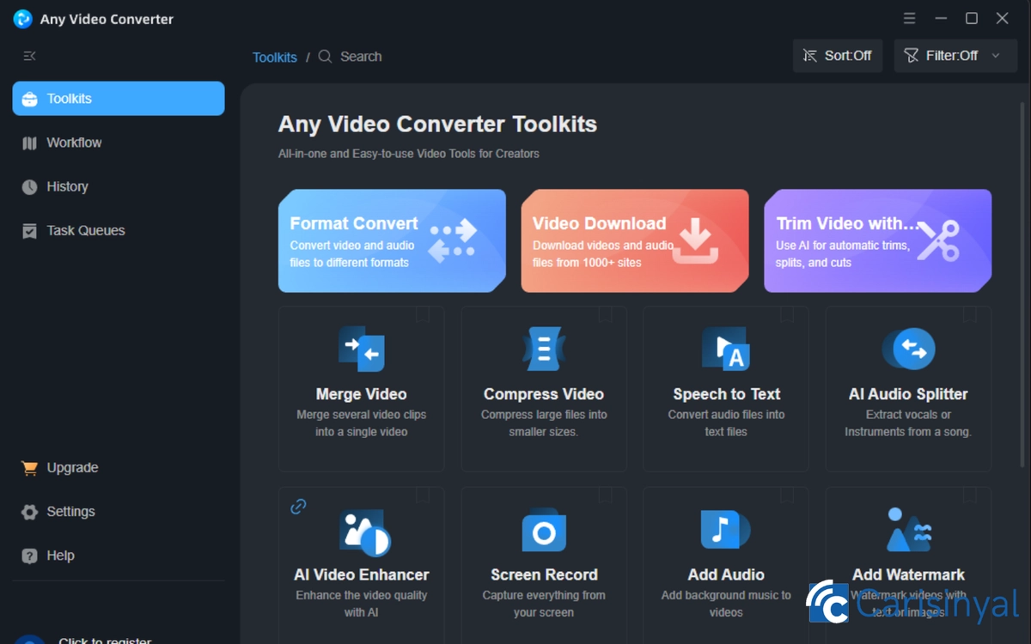Toggle the Sort:Off button
Screen dimensions: 1031x644
pyautogui.click(x=838, y=56)
